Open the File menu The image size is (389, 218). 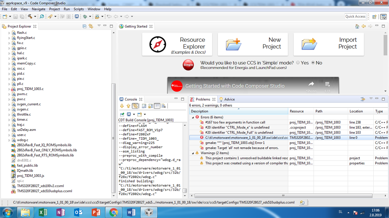point(5,9)
